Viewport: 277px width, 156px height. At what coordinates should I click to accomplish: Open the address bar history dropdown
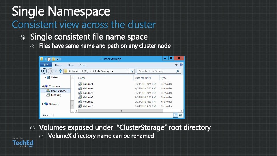[x=127, y=71]
